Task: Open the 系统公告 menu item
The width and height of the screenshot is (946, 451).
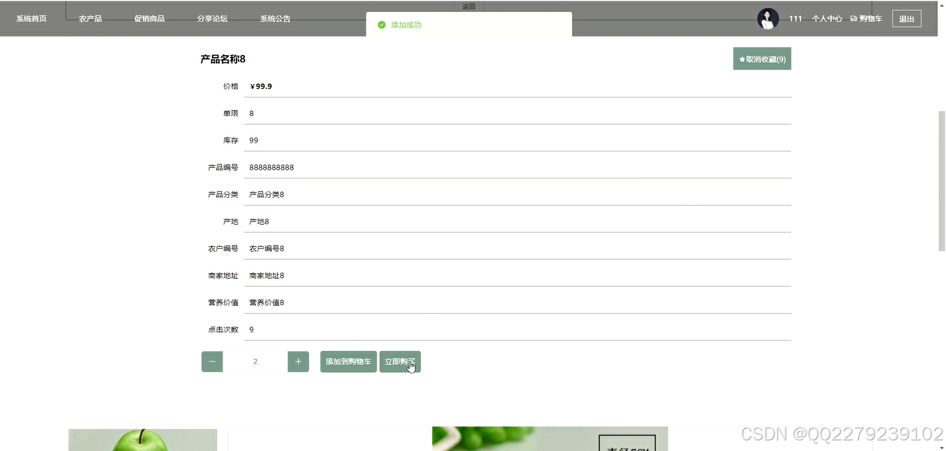Action: (x=275, y=19)
